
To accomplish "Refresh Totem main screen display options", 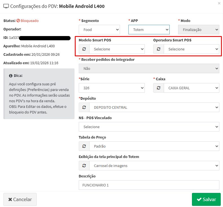I will pos(84,166).
